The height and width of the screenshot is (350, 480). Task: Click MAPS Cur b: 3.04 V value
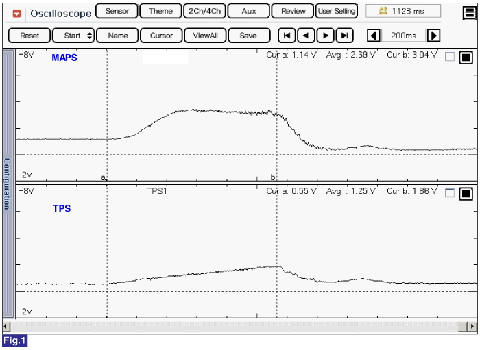pos(411,55)
